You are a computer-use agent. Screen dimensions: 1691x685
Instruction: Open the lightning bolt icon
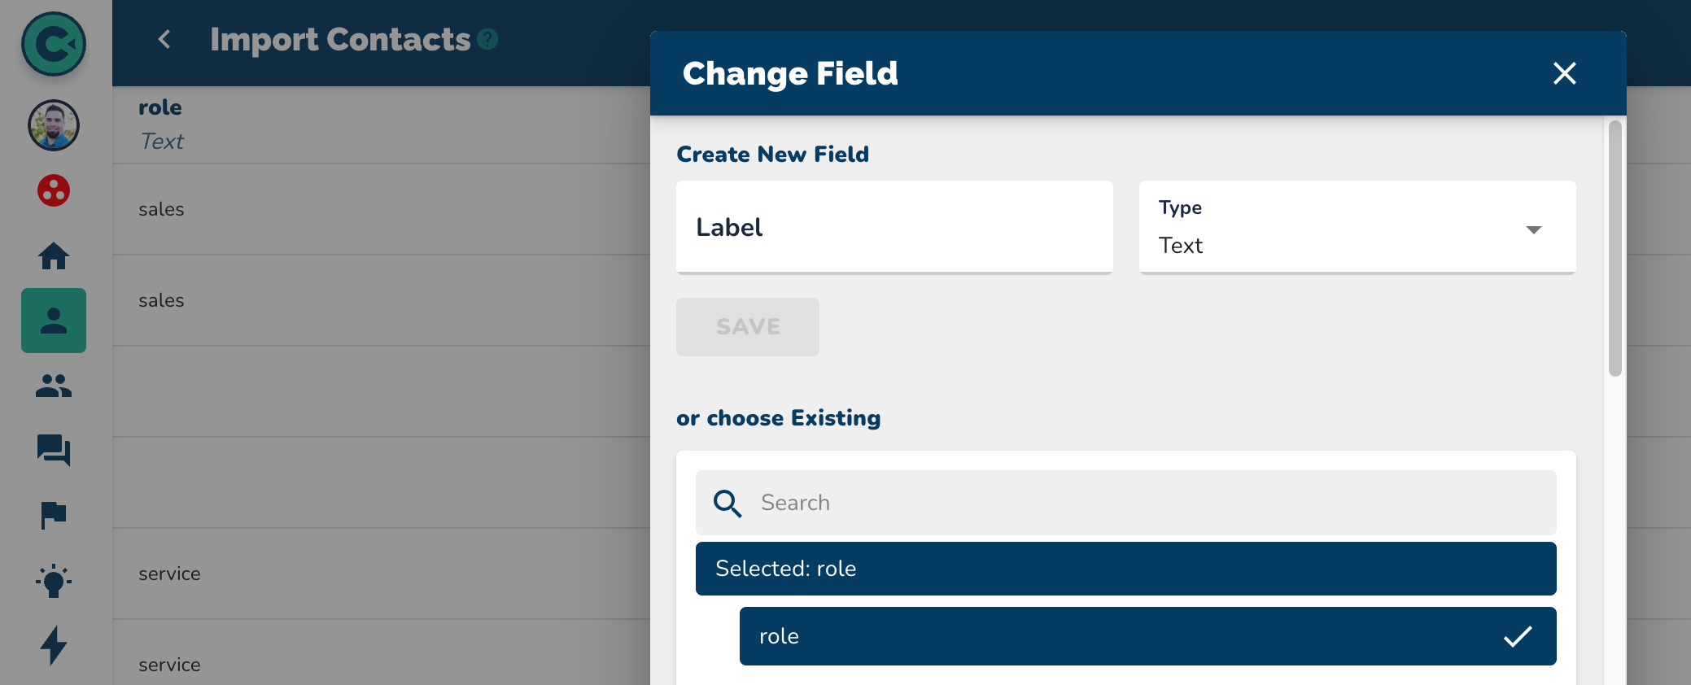coord(54,645)
